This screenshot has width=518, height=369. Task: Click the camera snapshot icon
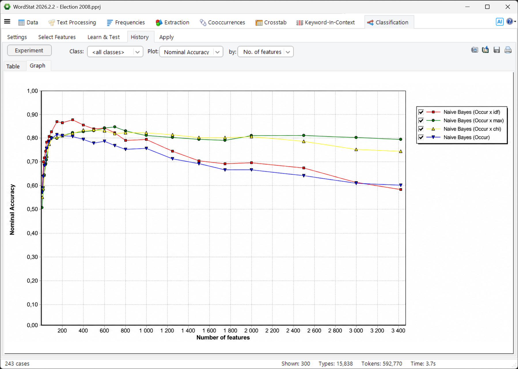(x=475, y=50)
